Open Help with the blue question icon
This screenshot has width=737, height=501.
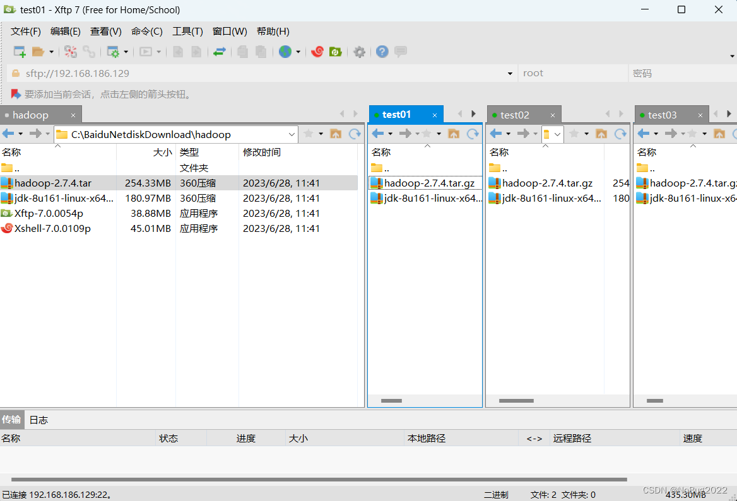(x=382, y=52)
